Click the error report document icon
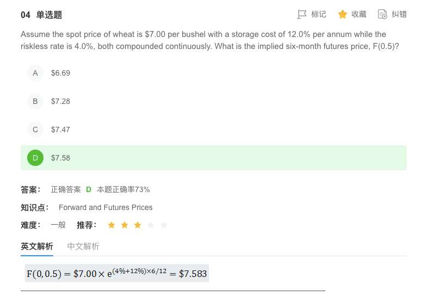Image resolution: width=421 pixels, height=296 pixels. click(x=382, y=14)
